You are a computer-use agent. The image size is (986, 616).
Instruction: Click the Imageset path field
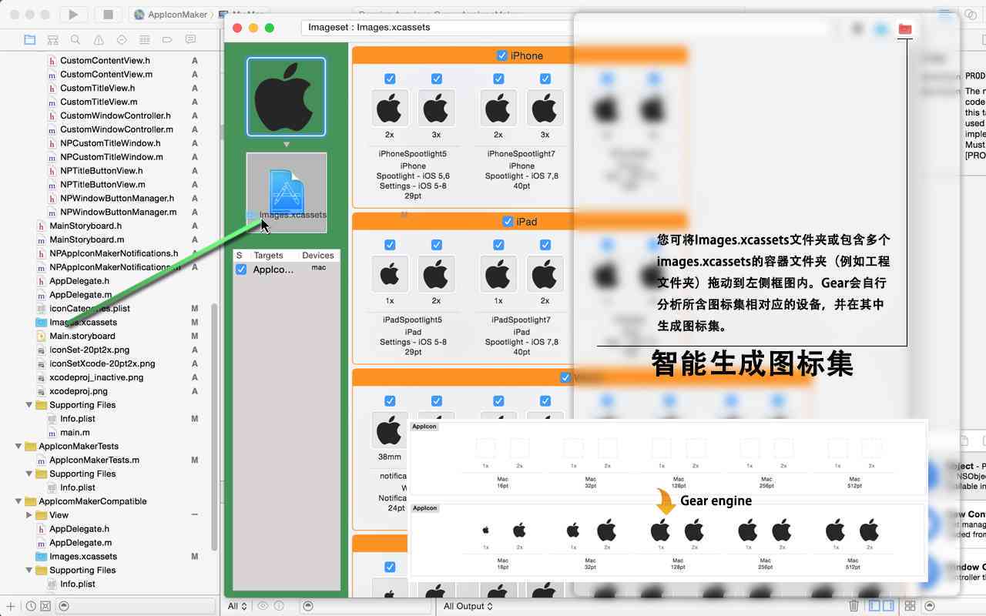437,27
